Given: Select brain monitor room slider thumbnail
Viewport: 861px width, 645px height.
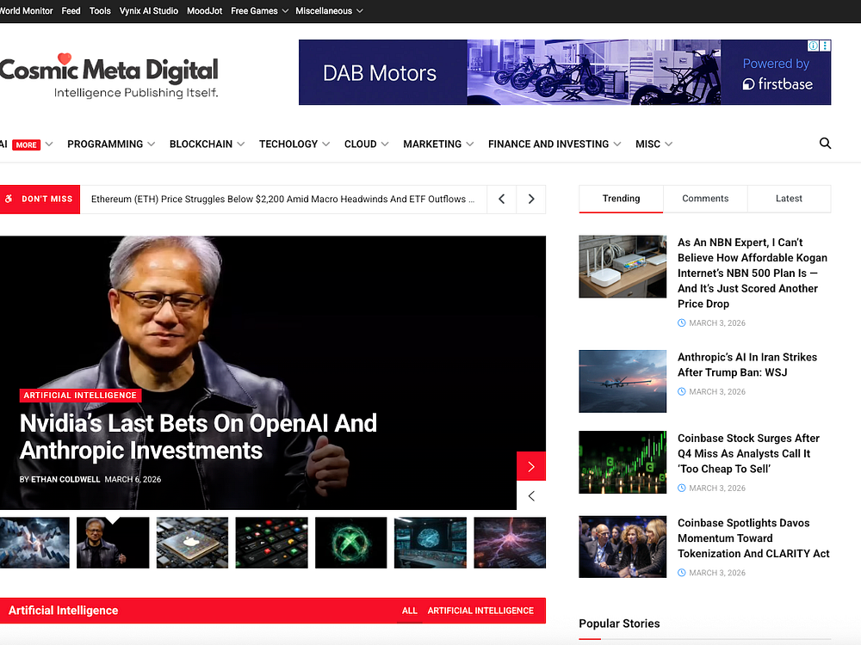Looking at the screenshot, I should point(430,543).
